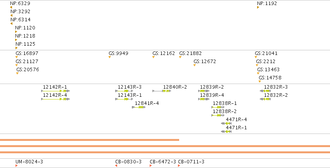The width and height of the screenshot is (330, 168).
Task: Select the CB-0830-3 marker label
Action: click(128, 162)
